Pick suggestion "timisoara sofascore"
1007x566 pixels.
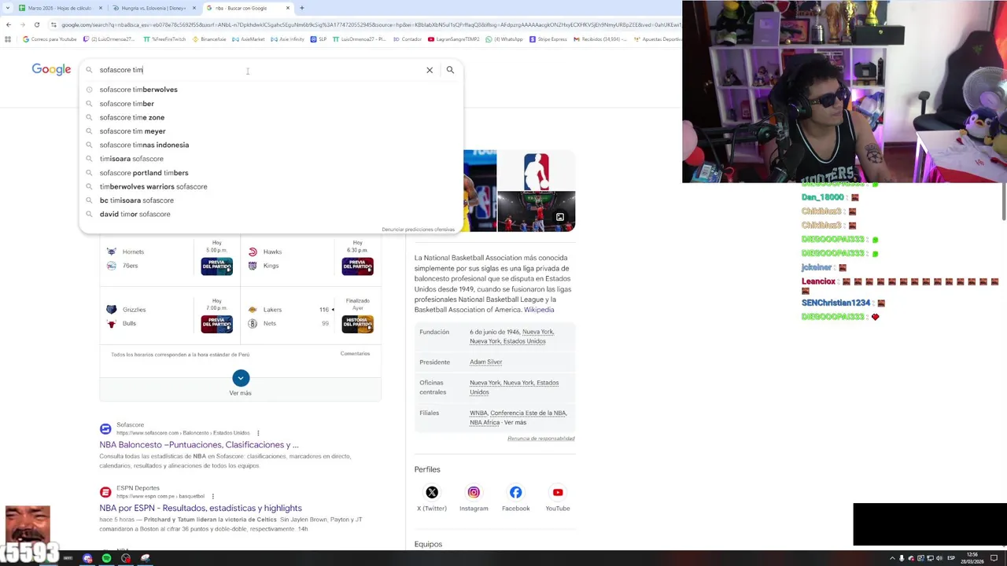coord(271,159)
